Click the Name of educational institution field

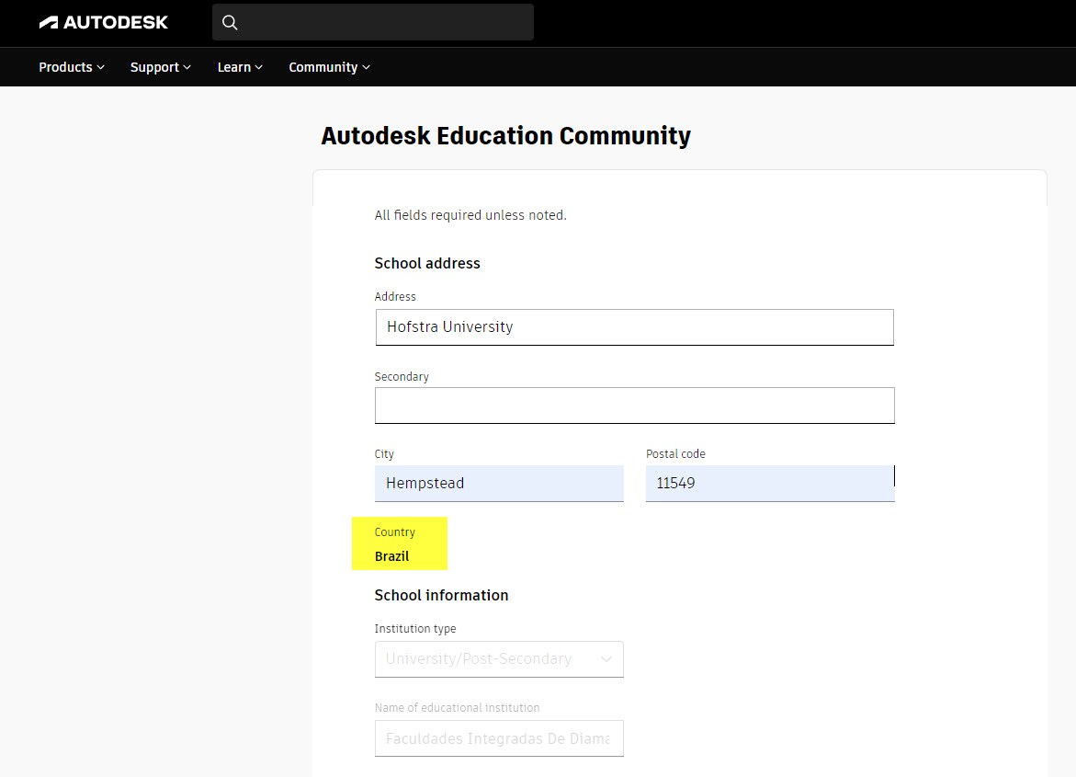click(499, 738)
